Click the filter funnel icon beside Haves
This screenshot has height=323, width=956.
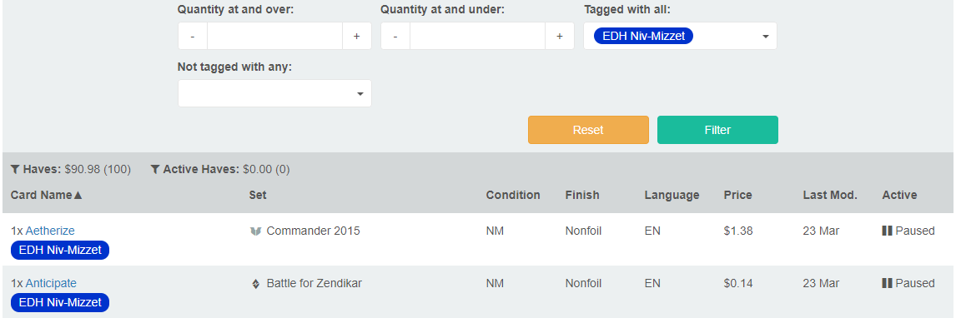pos(15,169)
